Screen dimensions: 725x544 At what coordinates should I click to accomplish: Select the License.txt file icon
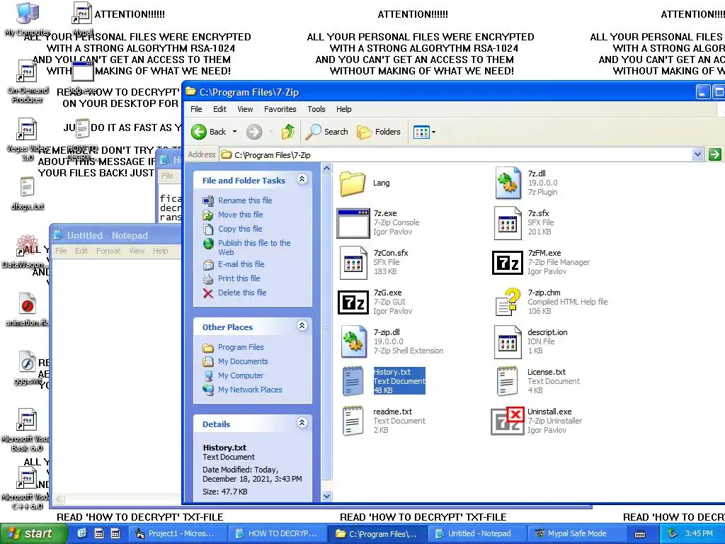(507, 382)
